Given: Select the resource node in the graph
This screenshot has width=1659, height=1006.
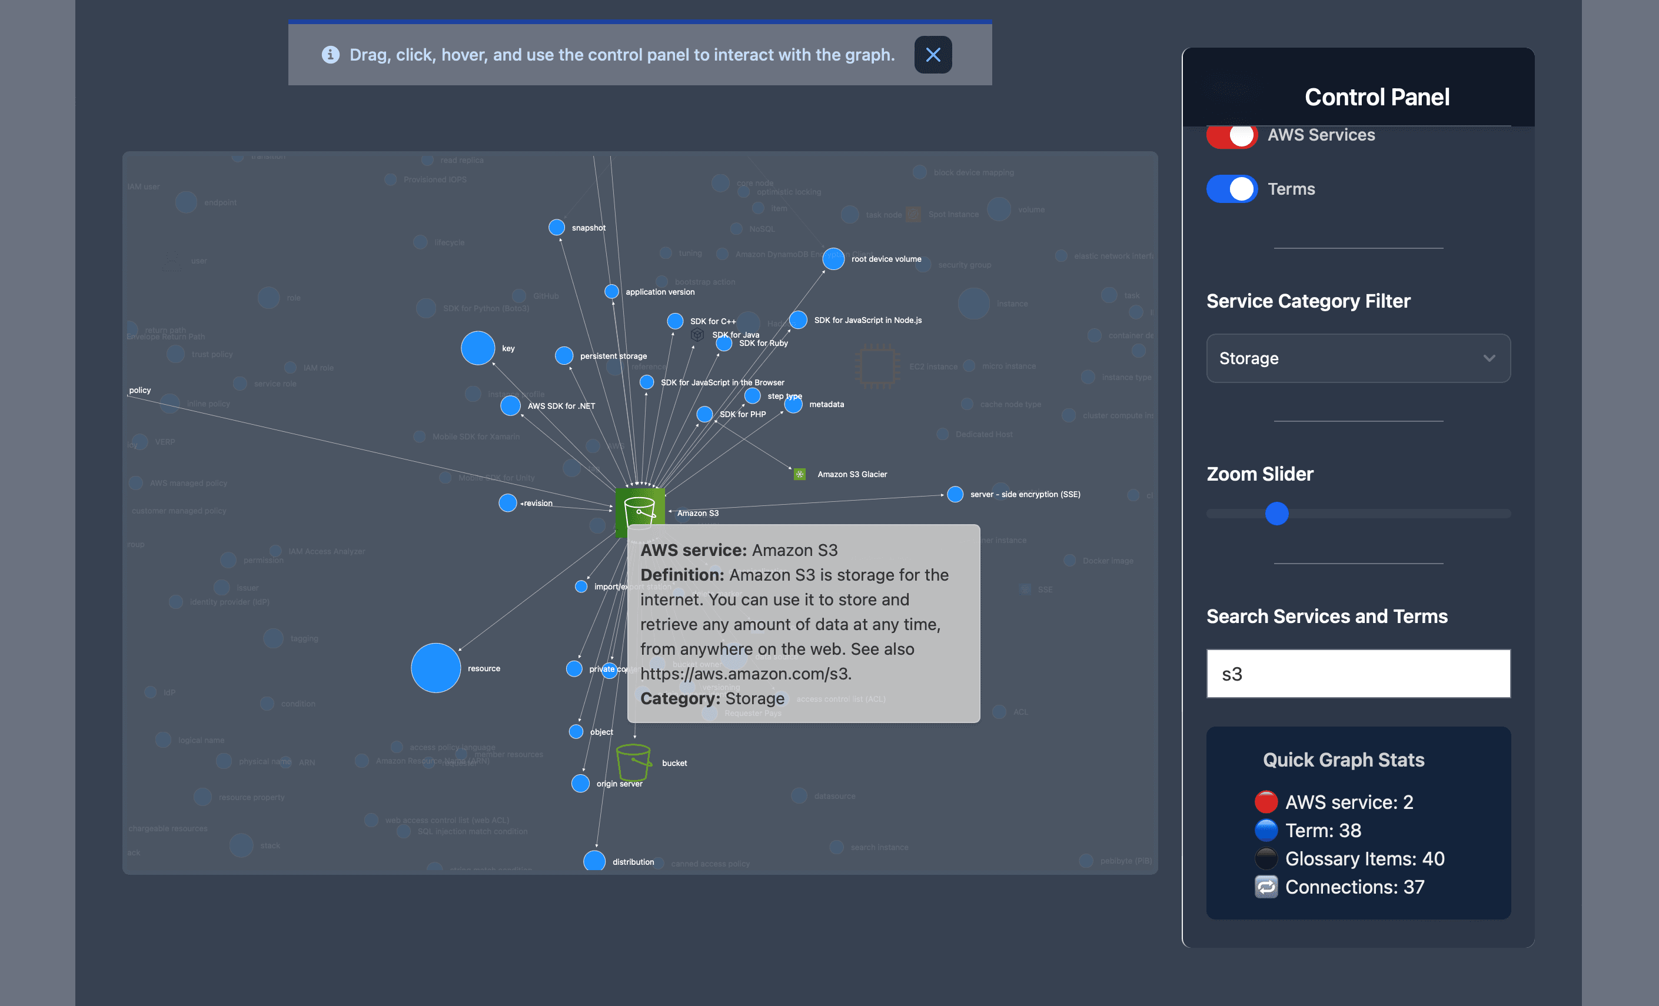Looking at the screenshot, I should click(x=435, y=668).
